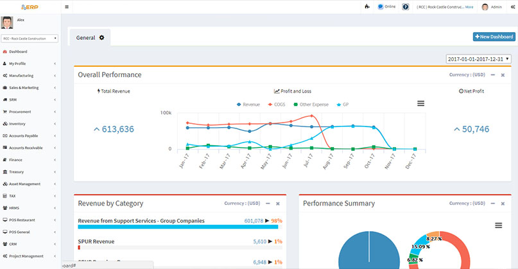This screenshot has width=518, height=269.
Task: Expand Accounts Payable sidebar menu
Action: tap(30, 136)
